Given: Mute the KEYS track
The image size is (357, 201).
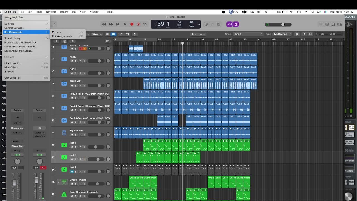Looking at the screenshot, I should point(72,61).
